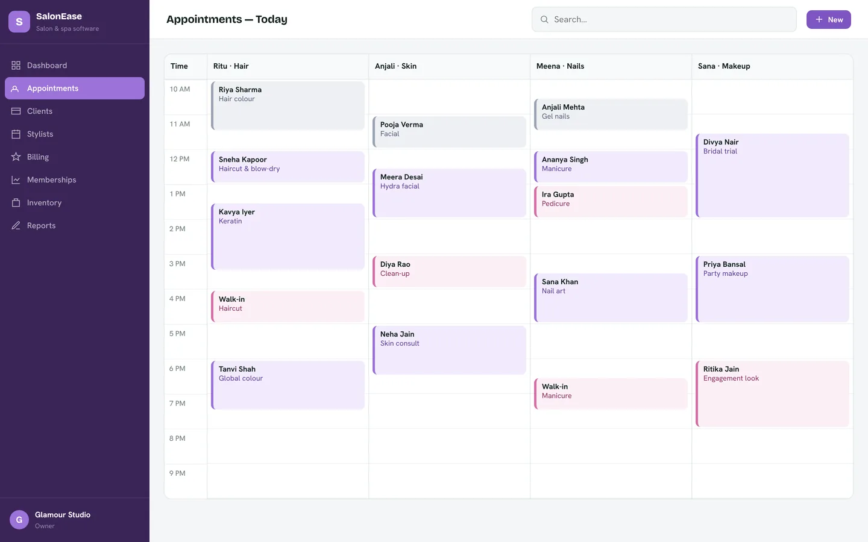Viewport: 868px width, 542px height.
Task: Open Ira Gupta Pedicure appointment
Action: coord(611,202)
